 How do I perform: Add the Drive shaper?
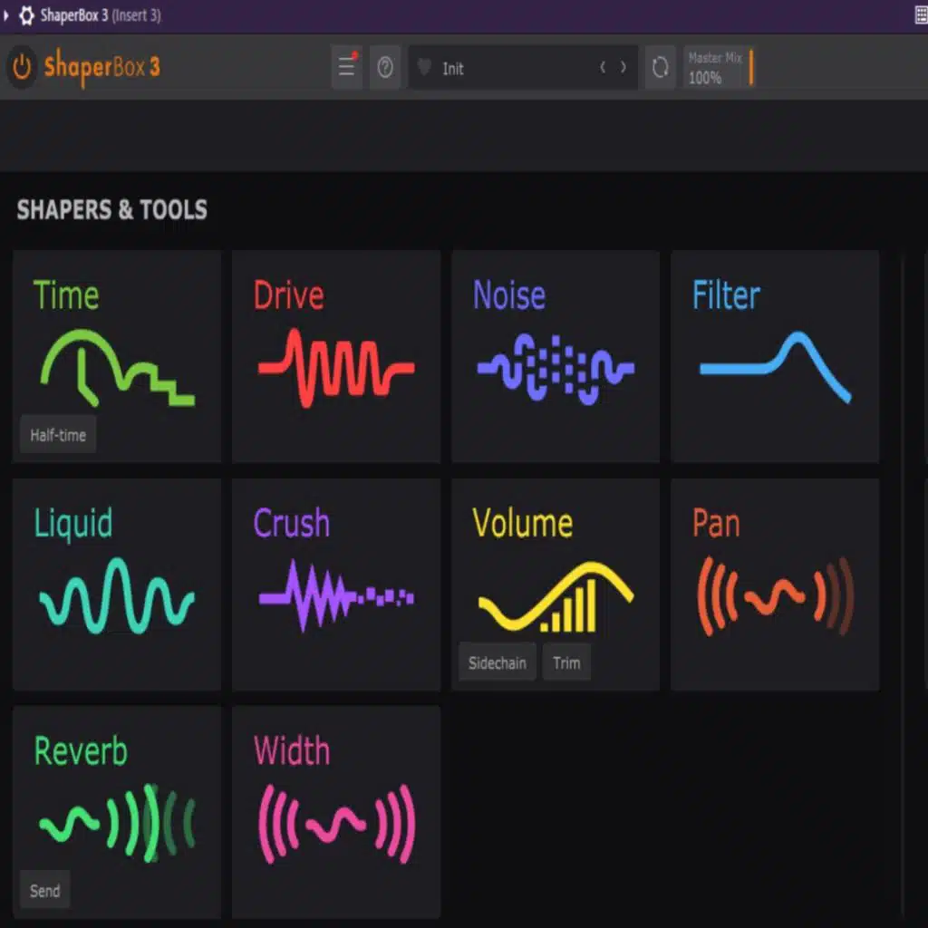tap(336, 356)
